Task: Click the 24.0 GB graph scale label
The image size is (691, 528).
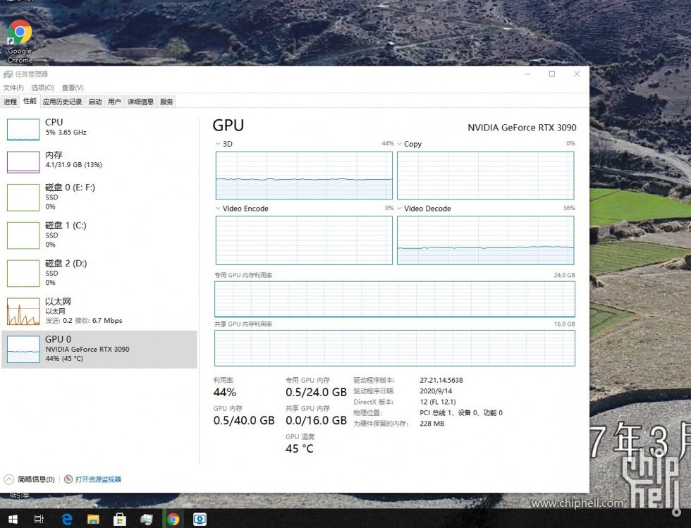Action: 565,275
